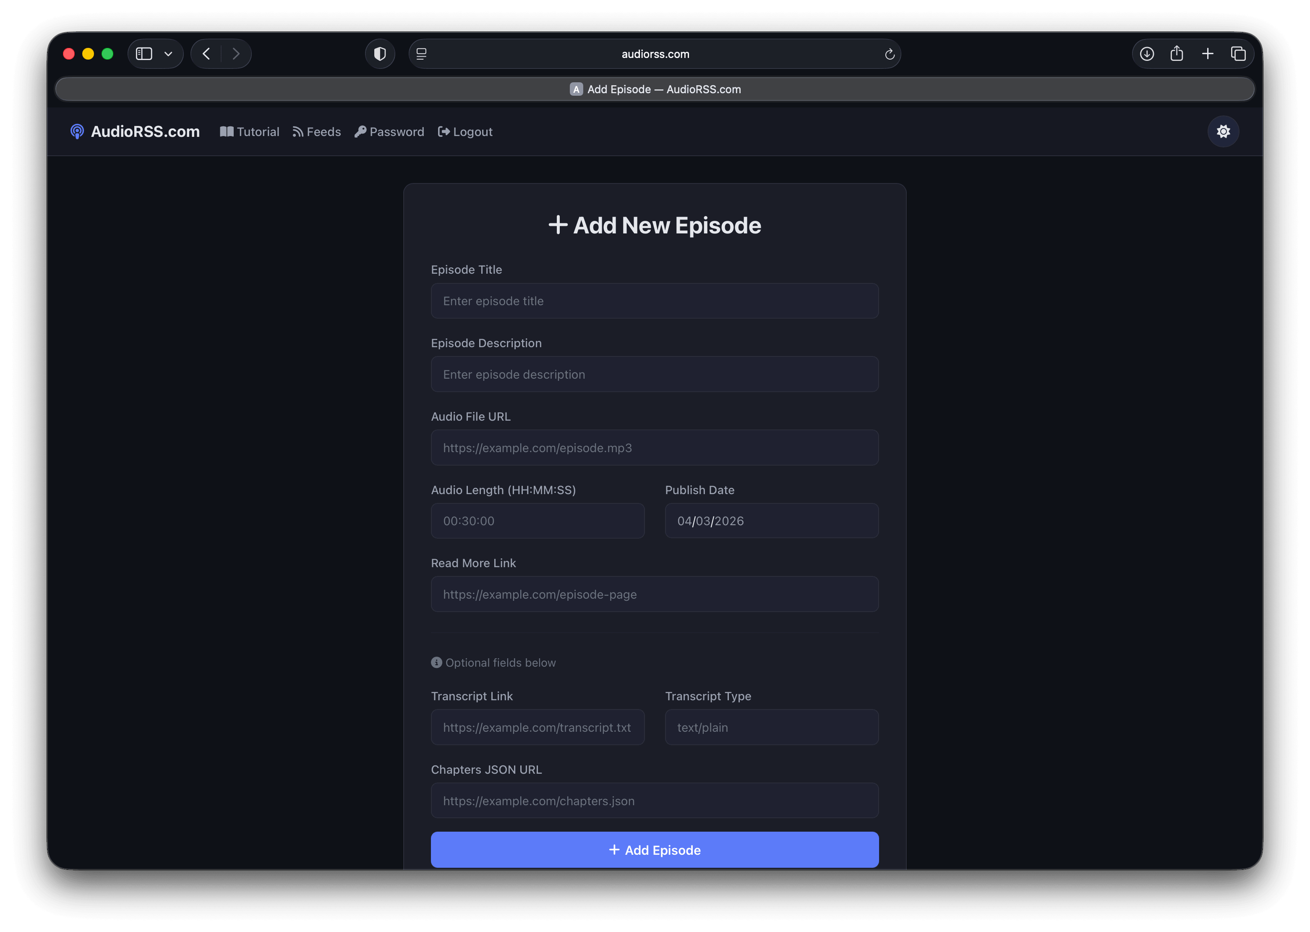Click the Logout link

pyautogui.click(x=472, y=131)
